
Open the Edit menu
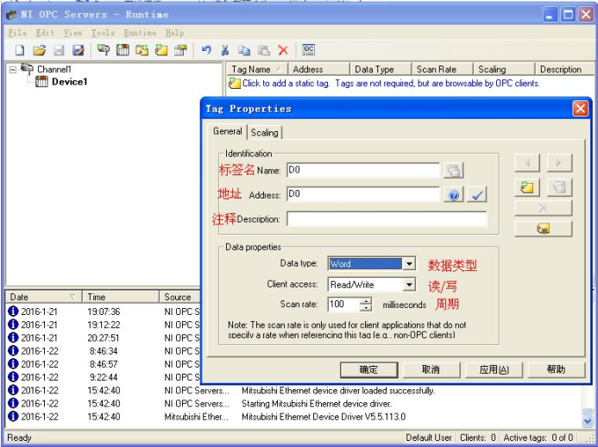tap(45, 33)
